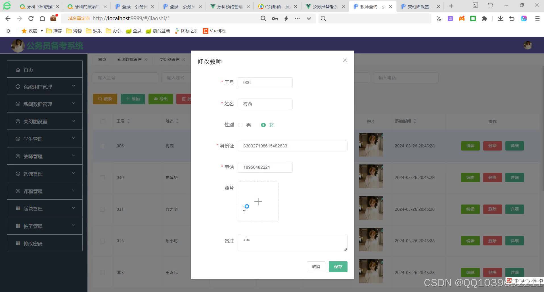Click the 取消 cancel button
544x292 pixels.
[x=316, y=266]
